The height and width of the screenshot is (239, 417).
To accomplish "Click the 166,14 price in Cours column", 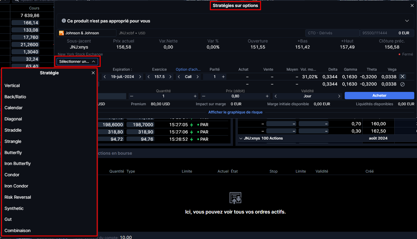I will (x=26, y=23).
